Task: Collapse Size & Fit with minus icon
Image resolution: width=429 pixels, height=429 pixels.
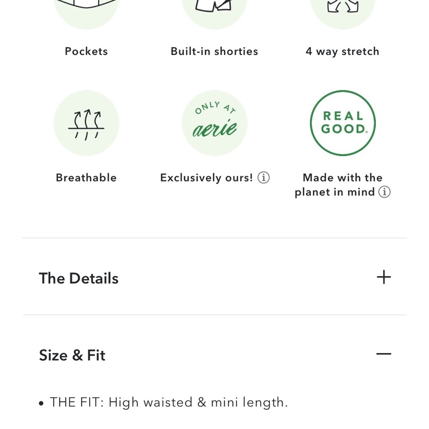Action: pyautogui.click(x=384, y=354)
